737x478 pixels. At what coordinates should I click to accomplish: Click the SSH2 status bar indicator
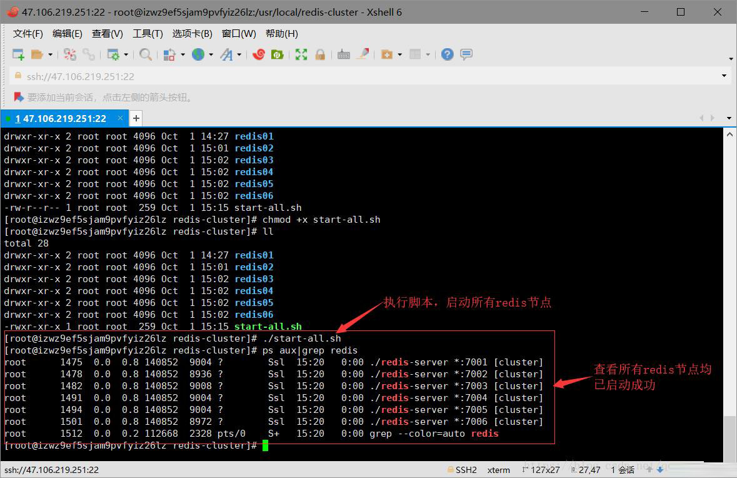point(463,469)
